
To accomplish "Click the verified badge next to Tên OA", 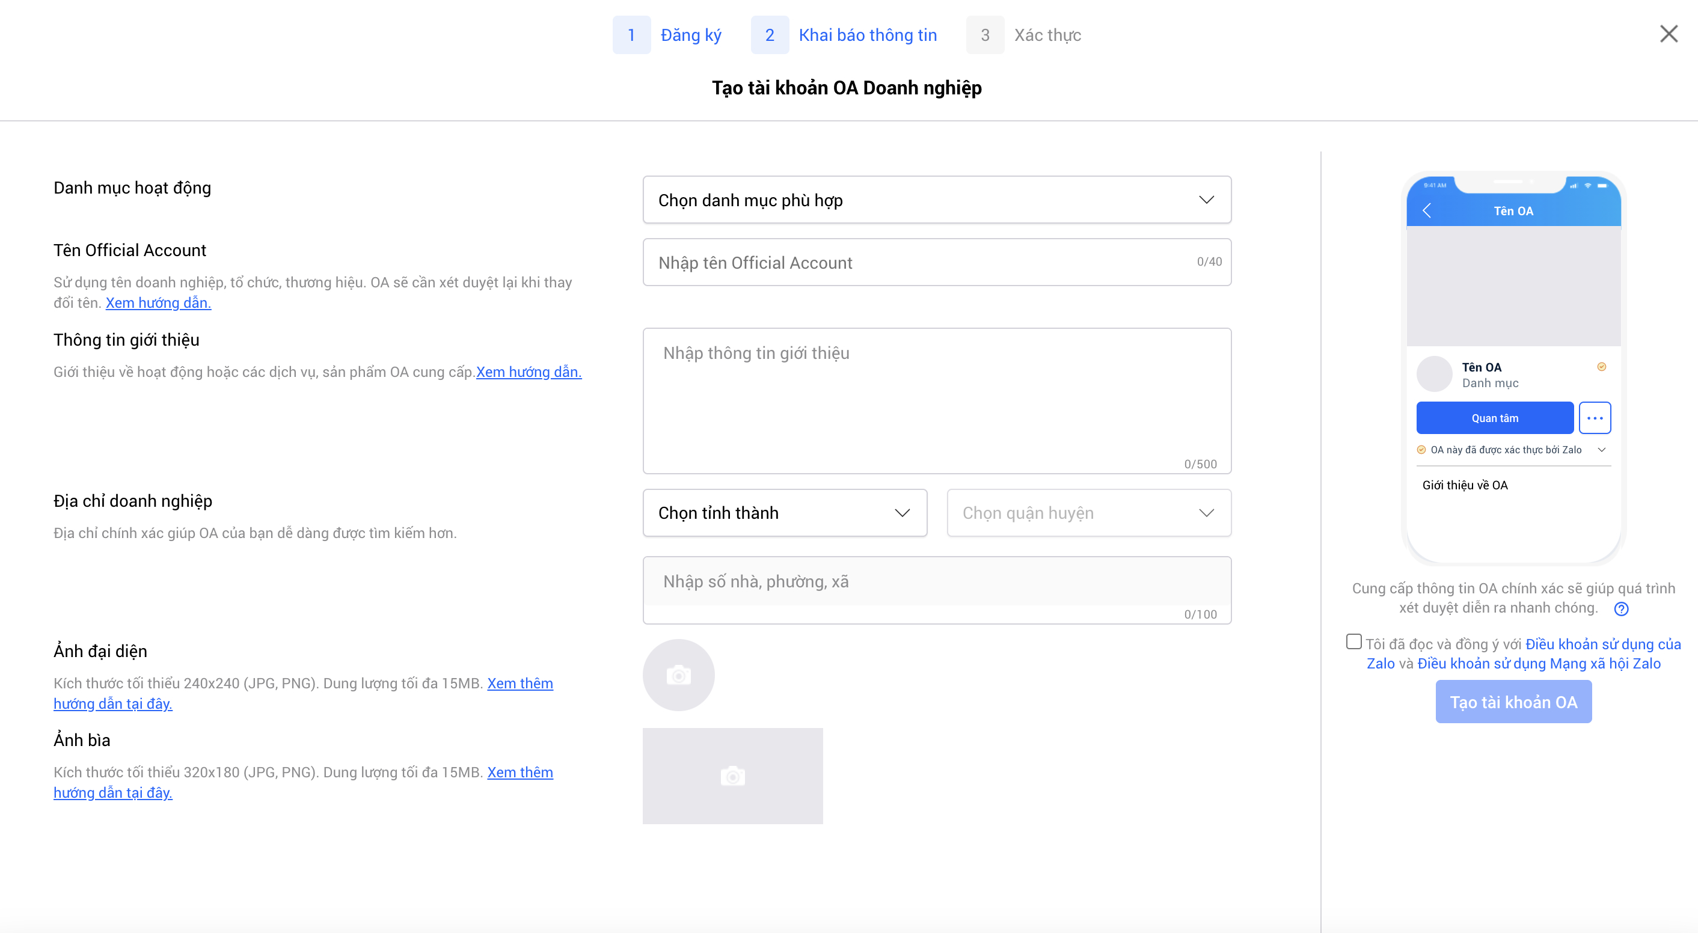I will (x=1601, y=367).
